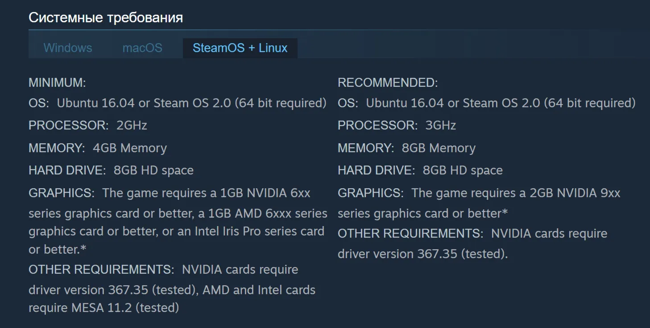Click the PROCESSOR: 2GHz line
650x328 pixels.
[x=88, y=126]
